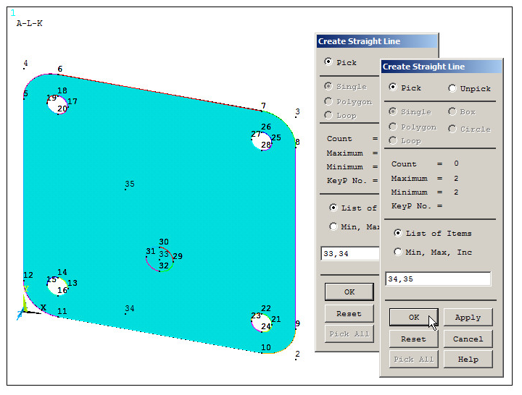Click the Cancel button
This screenshot has width=522, height=395.
click(468, 339)
